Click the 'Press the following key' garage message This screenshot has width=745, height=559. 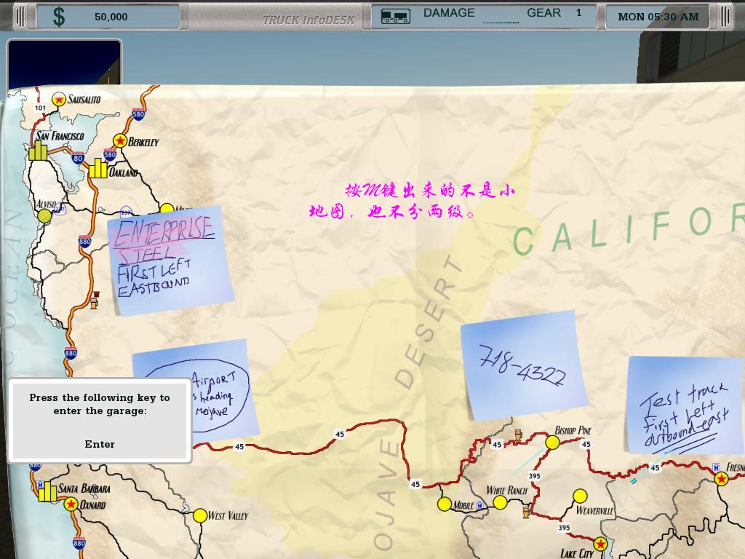click(x=100, y=404)
